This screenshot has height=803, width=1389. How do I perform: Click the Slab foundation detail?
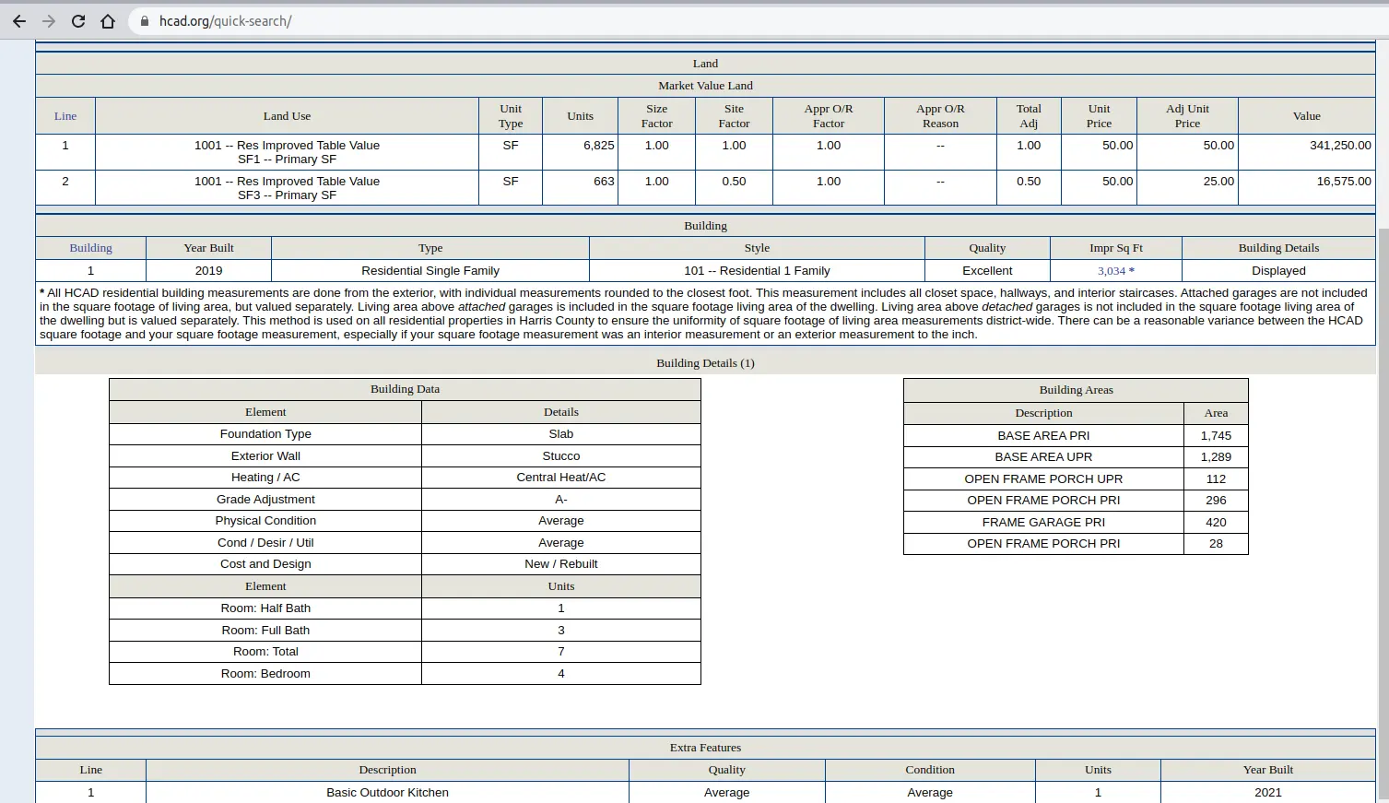(561, 434)
